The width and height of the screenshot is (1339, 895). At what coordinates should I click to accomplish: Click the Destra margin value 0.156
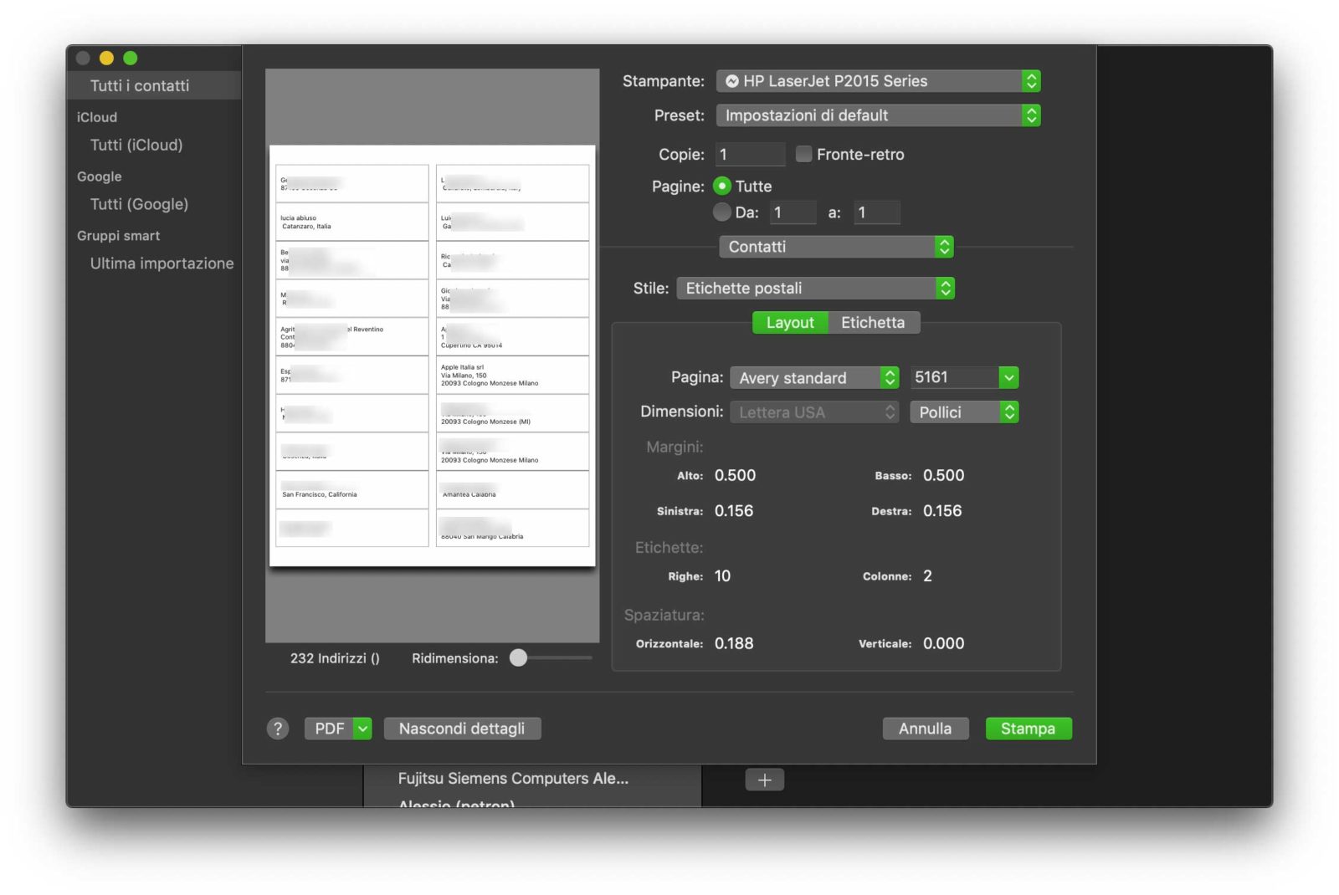pyautogui.click(x=942, y=511)
